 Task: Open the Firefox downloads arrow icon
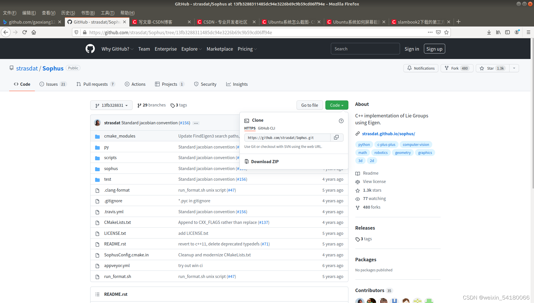[x=489, y=32]
